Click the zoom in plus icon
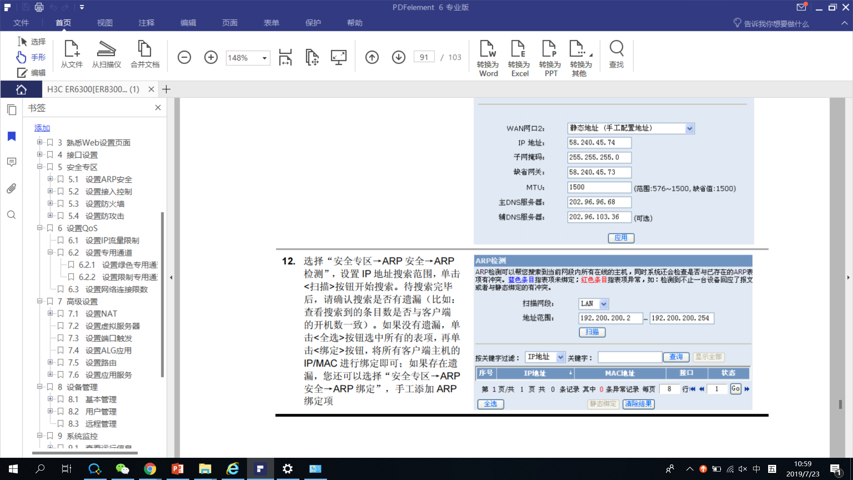This screenshot has width=853, height=480. (211, 57)
